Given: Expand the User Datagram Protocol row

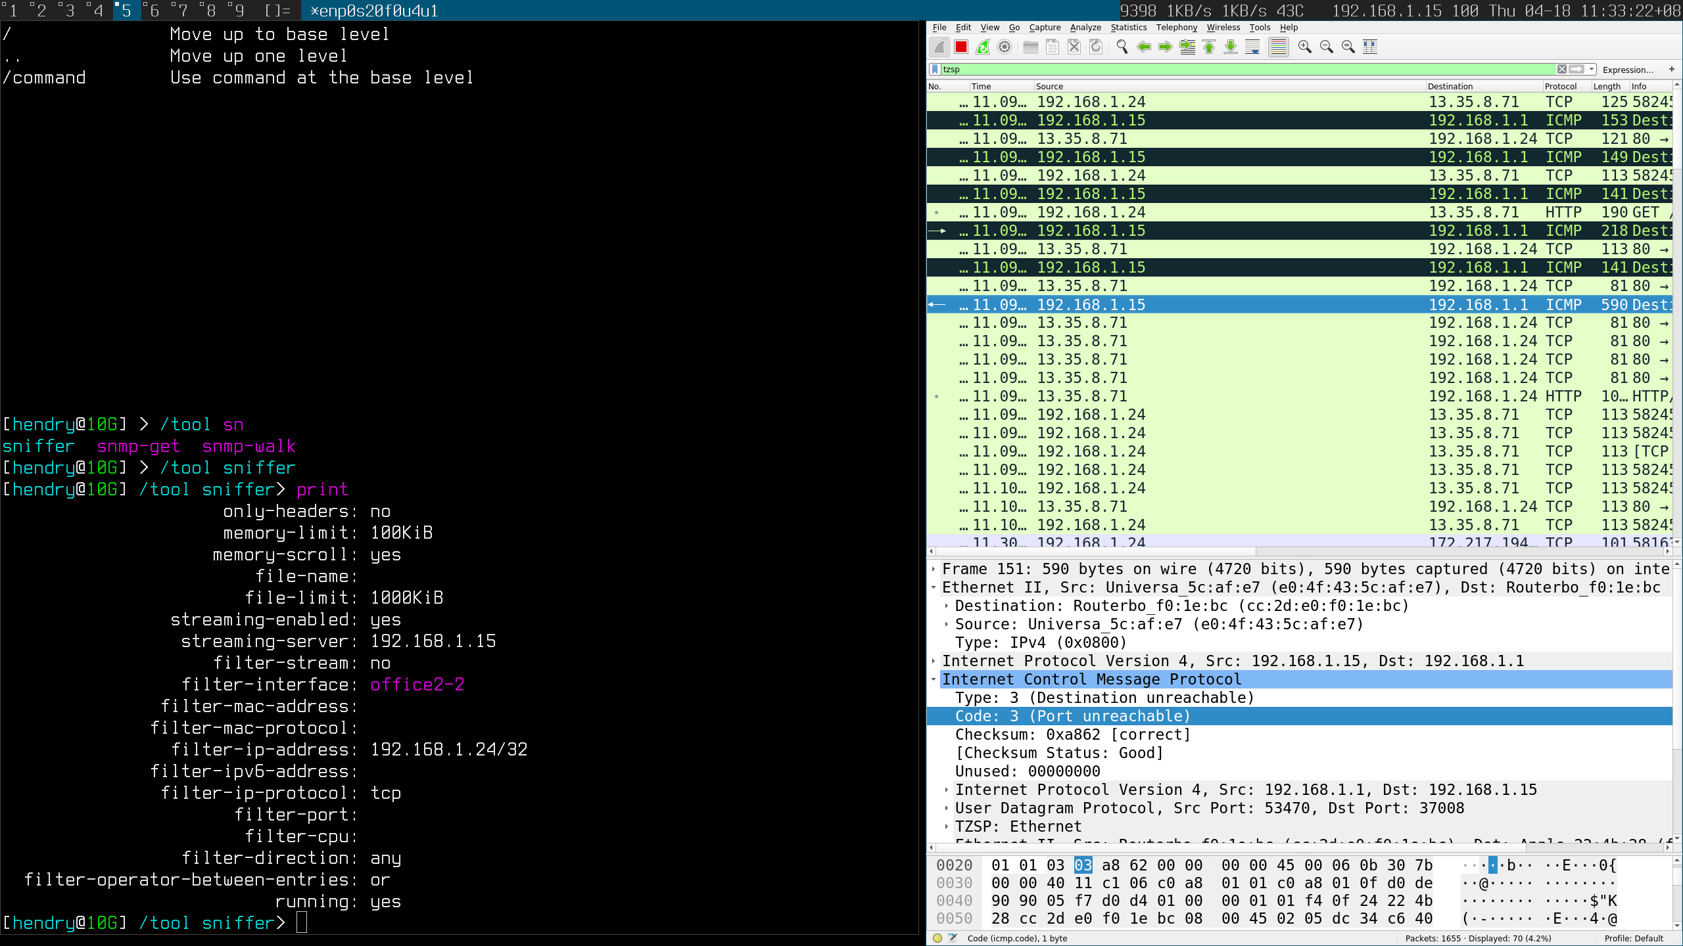Looking at the screenshot, I should coord(947,808).
